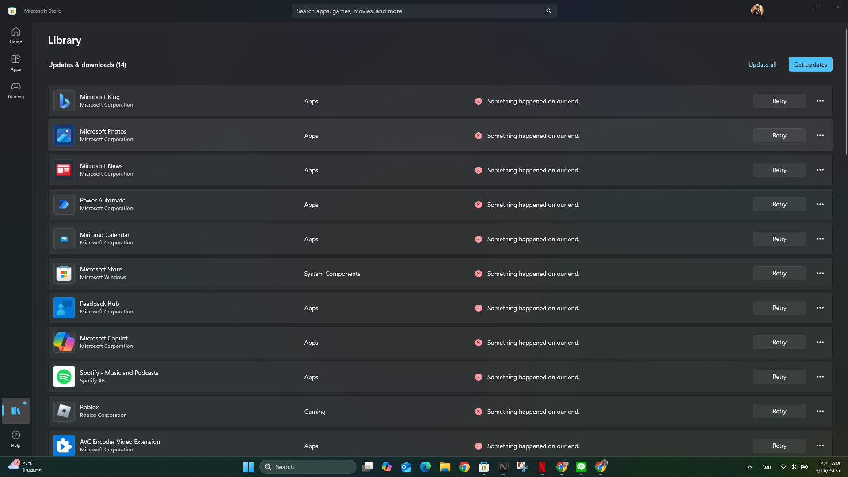This screenshot has height=477, width=848.
Task: Open more options for Power Automate
Action: pyautogui.click(x=820, y=204)
